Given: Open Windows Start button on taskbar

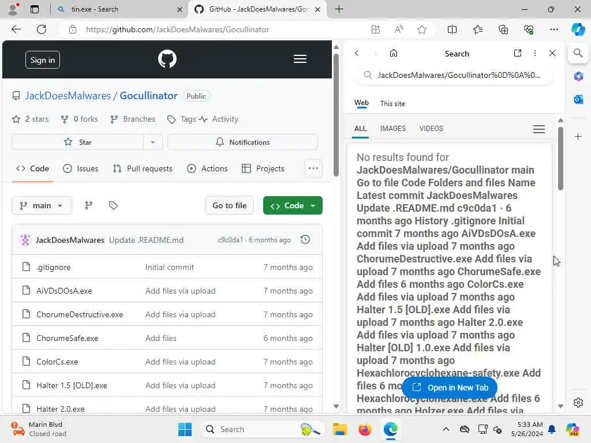Looking at the screenshot, I should (185, 429).
